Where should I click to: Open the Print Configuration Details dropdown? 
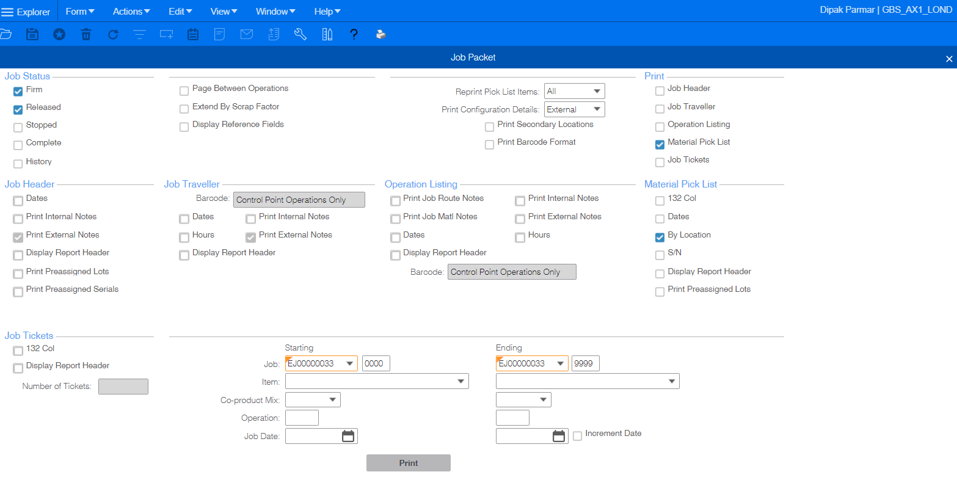point(597,110)
